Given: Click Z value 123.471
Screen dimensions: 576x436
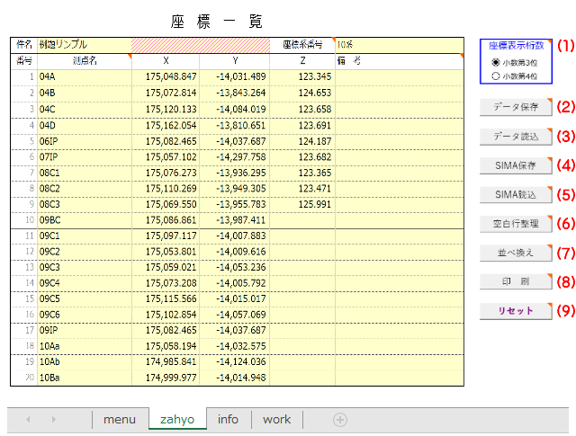Looking at the screenshot, I should click(x=302, y=189).
